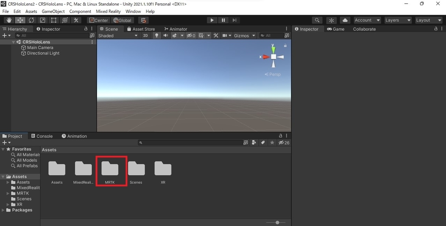Search by label icon in Project panel

pos(263,142)
